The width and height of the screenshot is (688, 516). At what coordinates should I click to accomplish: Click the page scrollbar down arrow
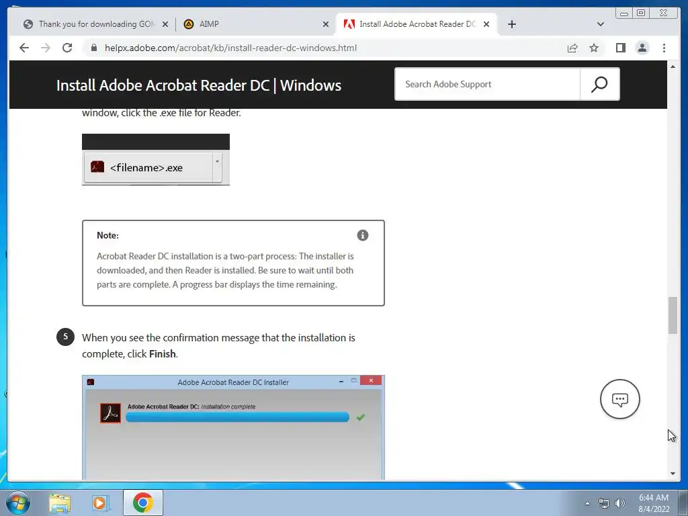(673, 474)
